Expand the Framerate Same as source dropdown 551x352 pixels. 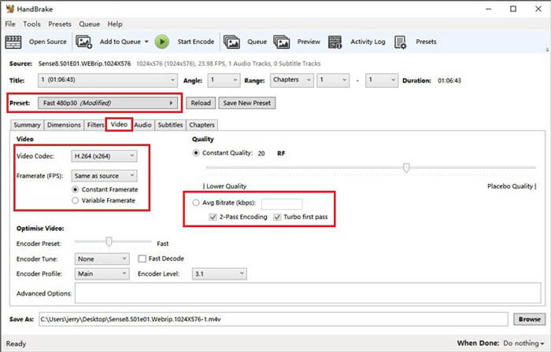(104, 176)
